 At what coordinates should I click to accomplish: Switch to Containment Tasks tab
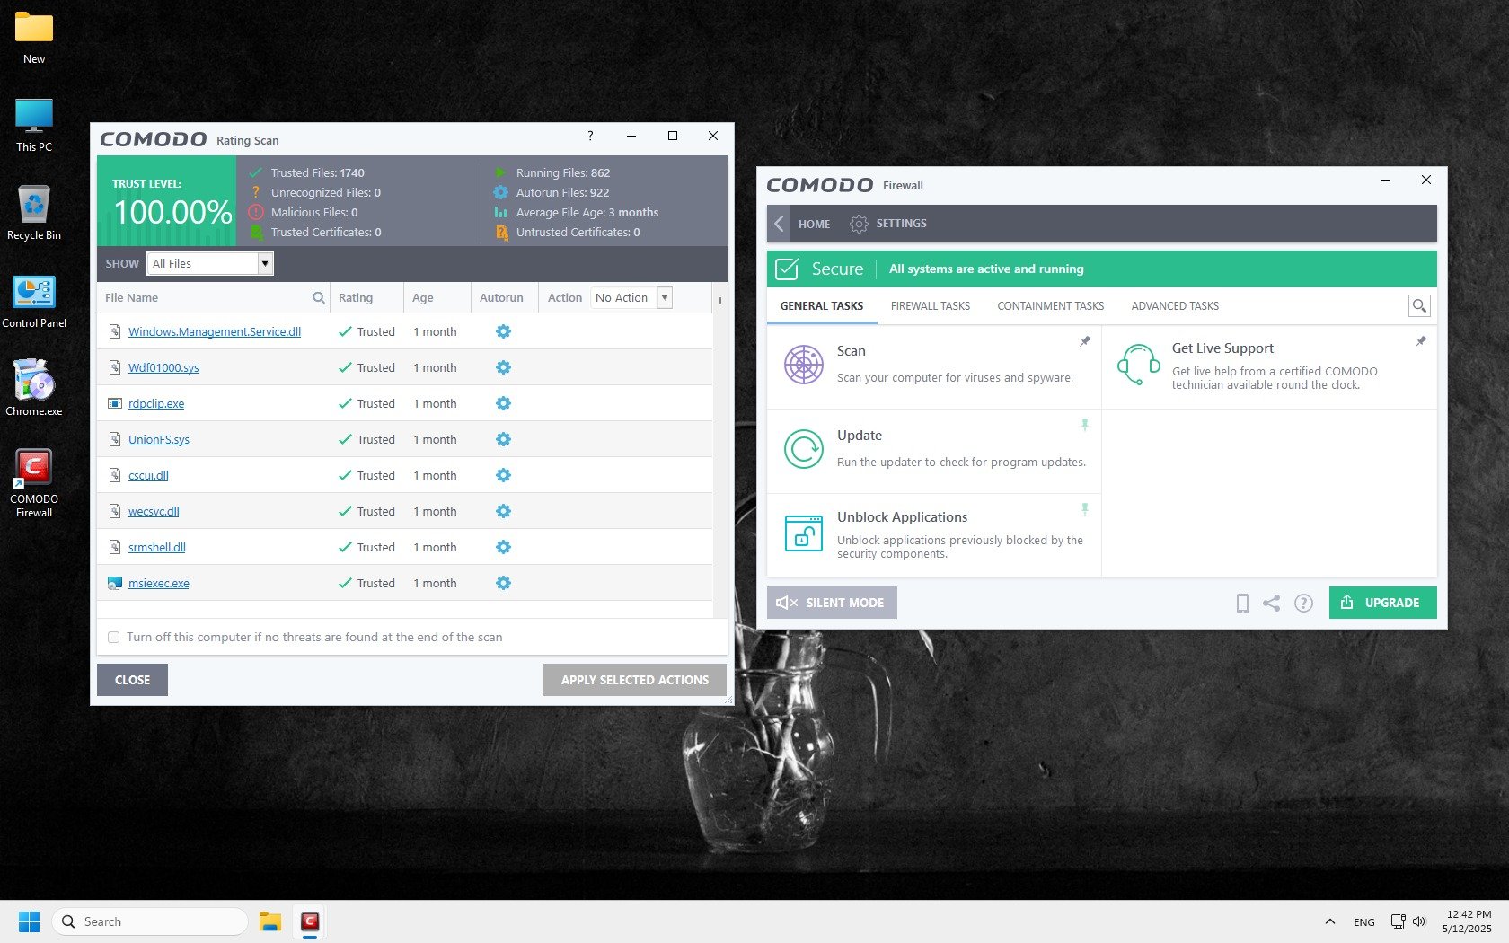pyautogui.click(x=1051, y=306)
